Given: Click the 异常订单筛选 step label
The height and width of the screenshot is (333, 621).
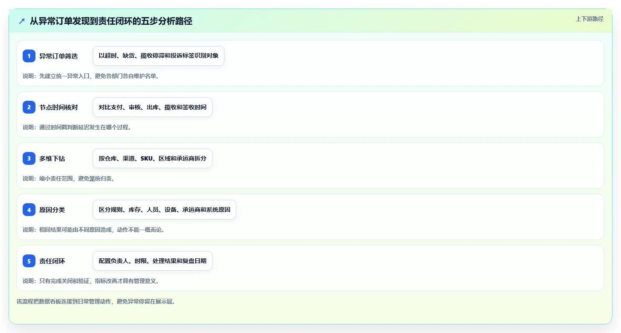Looking at the screenshot, I should click(x=59, y=56).
